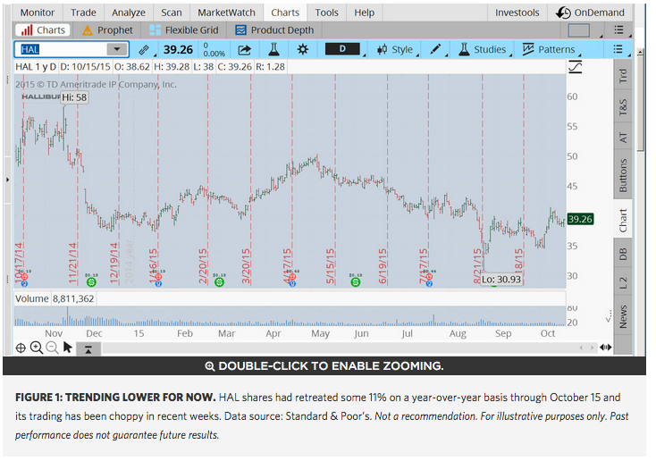Screen dimensions: 656x461
Task: Open the DB sidebar tab
Action: (x=623, y=254)
